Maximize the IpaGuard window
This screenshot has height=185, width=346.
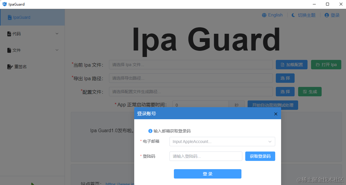(x=327, y=4)
